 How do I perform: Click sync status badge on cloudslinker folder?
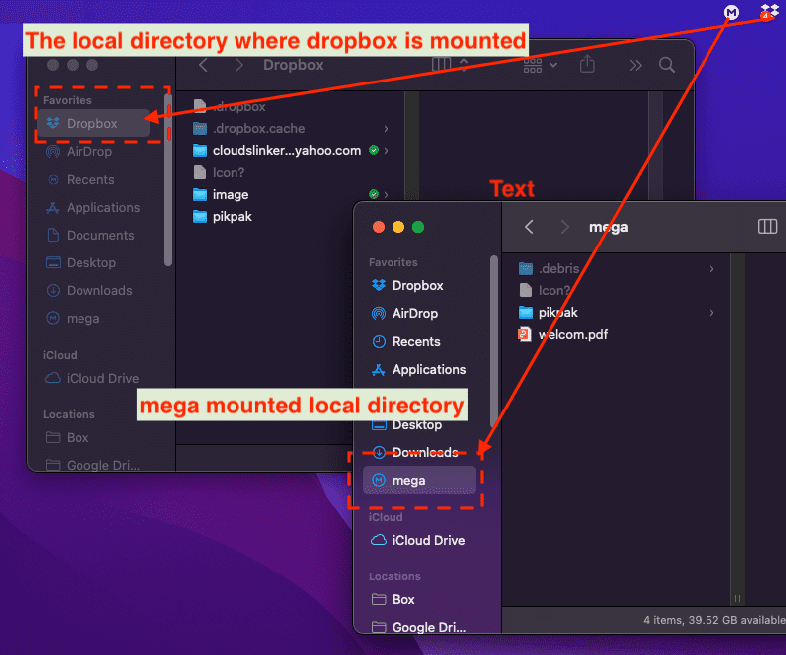point(374,150)
